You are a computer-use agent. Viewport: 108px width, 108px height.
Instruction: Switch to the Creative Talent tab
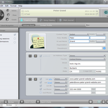(x=28, y=20)
